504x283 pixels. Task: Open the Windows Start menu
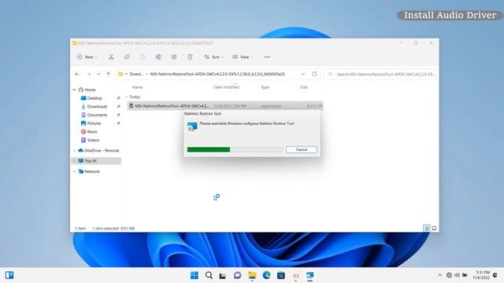tap(195, 275)
